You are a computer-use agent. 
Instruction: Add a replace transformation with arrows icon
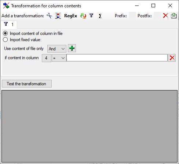tap(83, 16)
